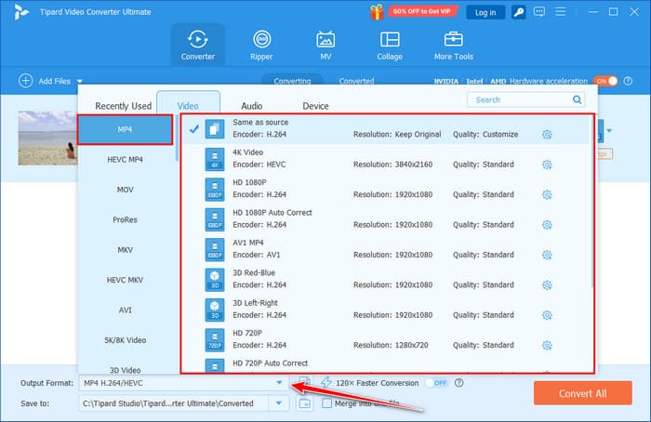This screenshot has width=651, height=422.
Task: Open the MV maker module
Action: 325,46
